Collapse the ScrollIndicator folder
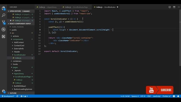The image size is (181, 102). pos(21,55)
